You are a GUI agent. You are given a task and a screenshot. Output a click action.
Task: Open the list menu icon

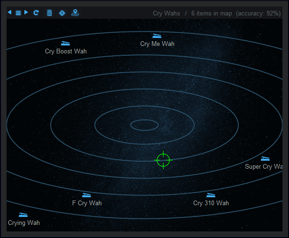pyautogui.click(x=18, y=13)
